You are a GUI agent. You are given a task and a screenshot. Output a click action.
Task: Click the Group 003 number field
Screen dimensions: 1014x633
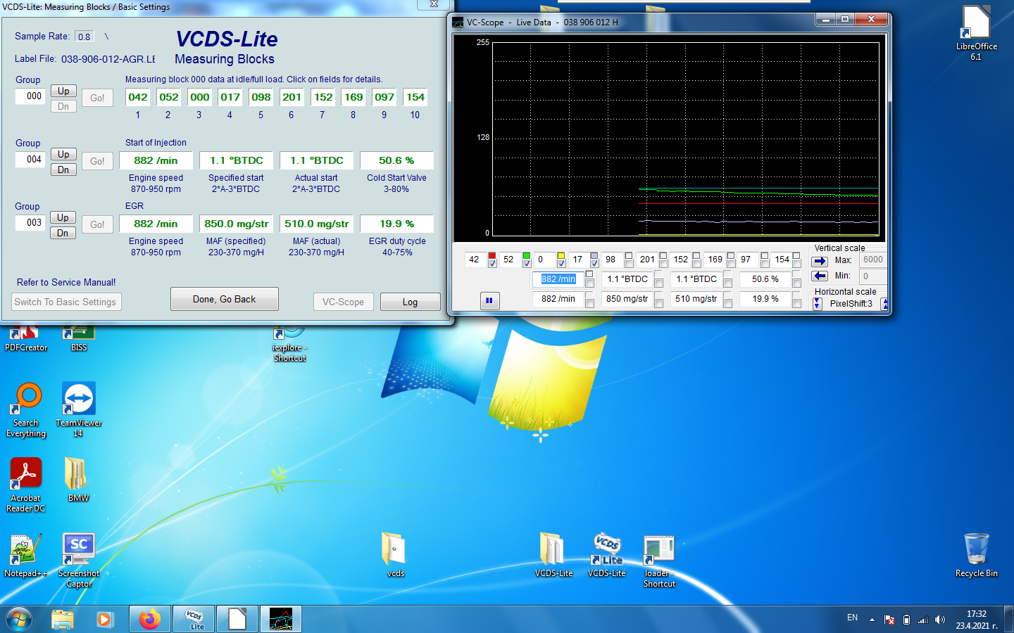click(x=34, y=222)
